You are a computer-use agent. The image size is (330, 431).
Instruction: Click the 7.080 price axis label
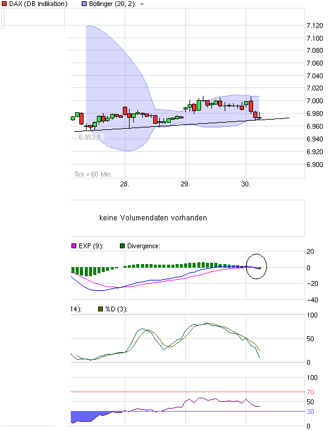[x=315, y=50]
